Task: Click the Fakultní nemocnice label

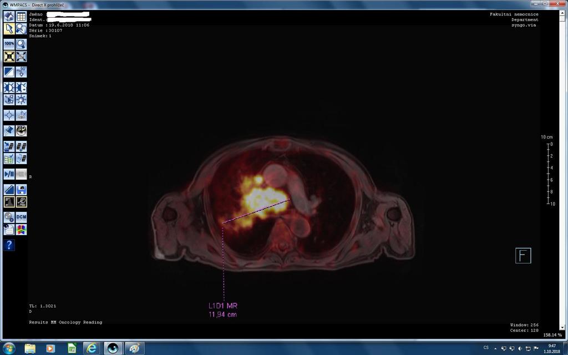Action: coord(514,14)
